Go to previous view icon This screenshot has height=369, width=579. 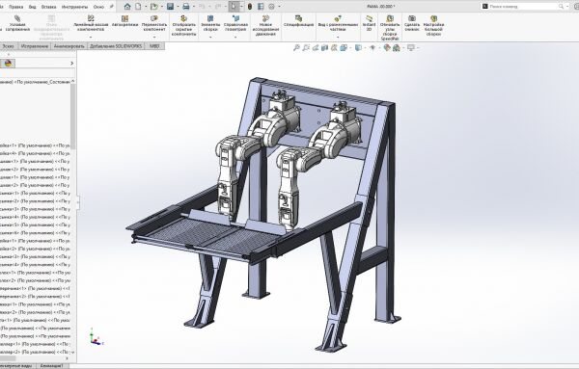pyautogui.click(x=316, y=47)
